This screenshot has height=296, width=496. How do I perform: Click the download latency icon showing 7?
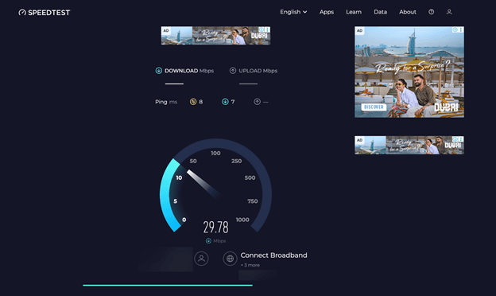click(225, 102)
